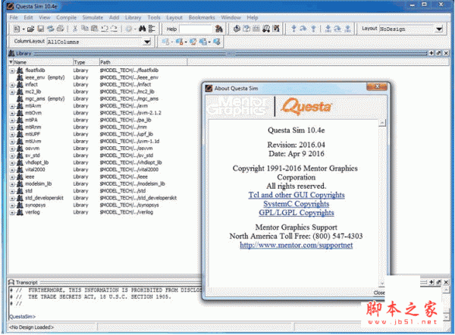This screenshot has width=455, height=335.
Task: Open the New file icon dropdown arrow
Action: point(24,30)
